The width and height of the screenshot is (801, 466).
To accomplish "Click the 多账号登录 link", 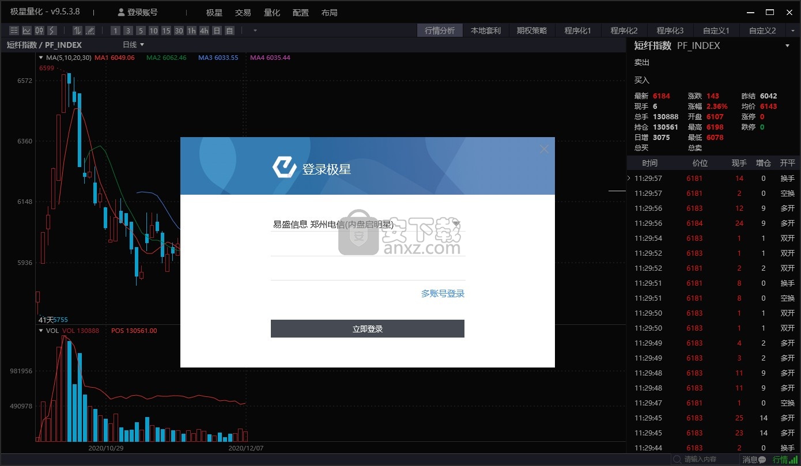I will [443, 294].
